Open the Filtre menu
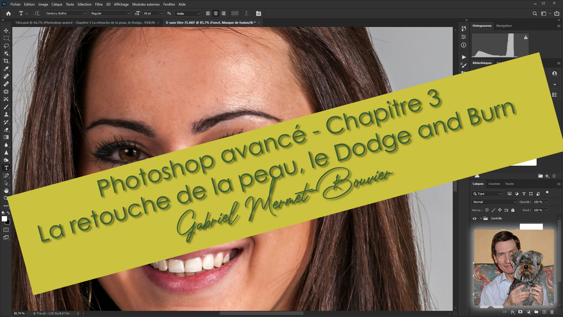The height and width of the screenshot is (317, 563). pyautogui.click(x=99, y=4)
